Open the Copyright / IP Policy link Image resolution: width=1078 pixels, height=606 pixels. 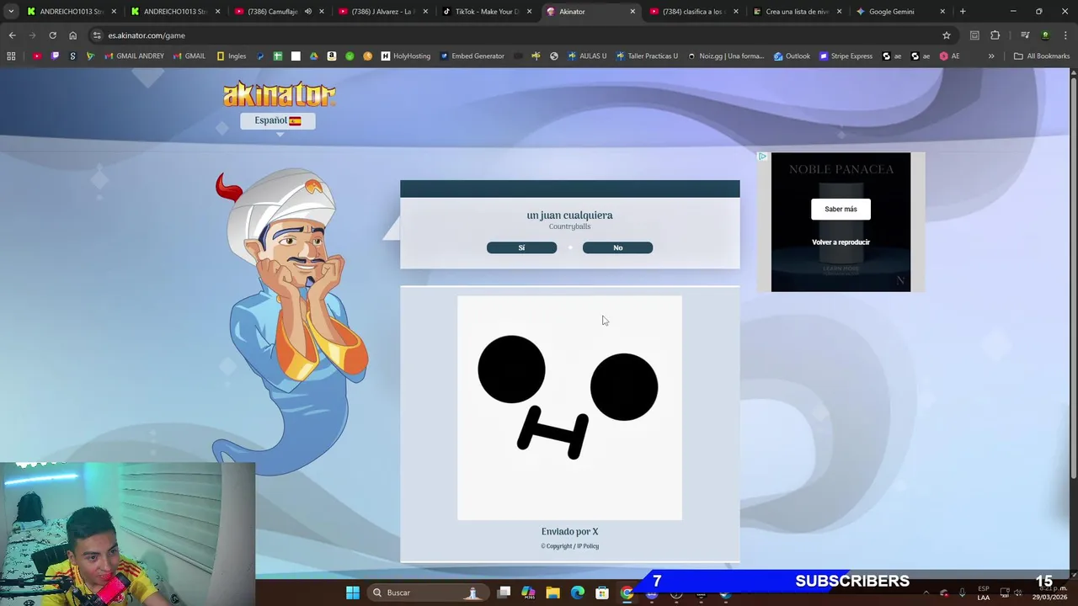click(x=570, y=546)
